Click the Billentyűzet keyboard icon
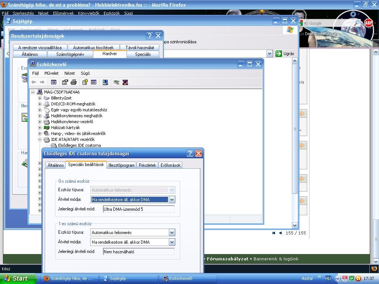The width and height of the screenshot is (379, 284). coord(46,98)
